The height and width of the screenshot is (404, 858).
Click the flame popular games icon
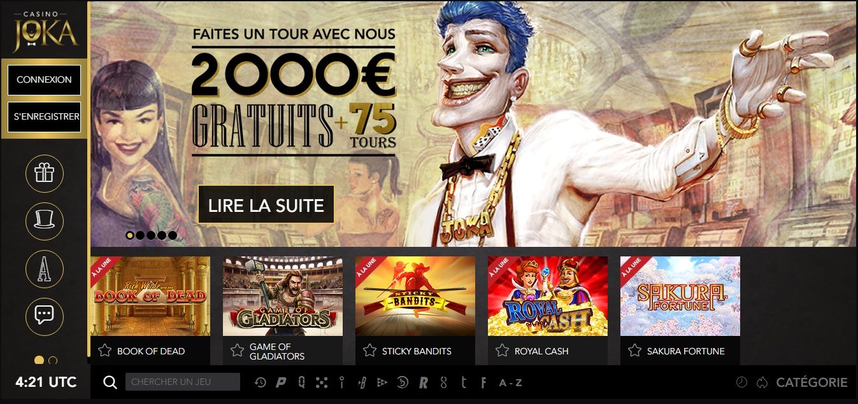762,382
